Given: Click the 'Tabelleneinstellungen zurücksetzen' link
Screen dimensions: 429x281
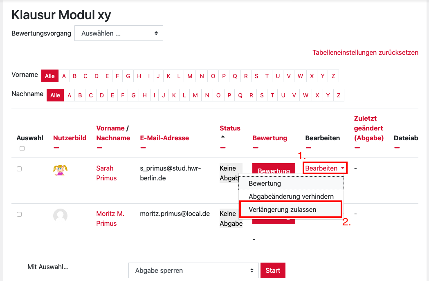Looking at the screenshot, I should coord(365,53).
